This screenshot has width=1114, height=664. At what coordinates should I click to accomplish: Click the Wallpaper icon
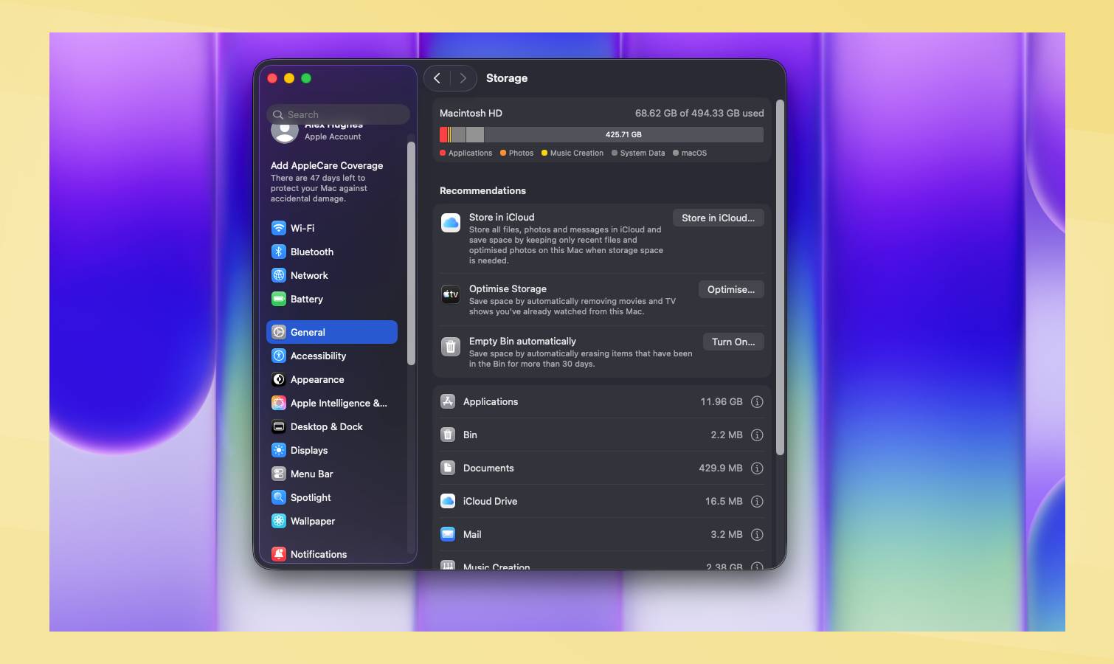[279, 521]
